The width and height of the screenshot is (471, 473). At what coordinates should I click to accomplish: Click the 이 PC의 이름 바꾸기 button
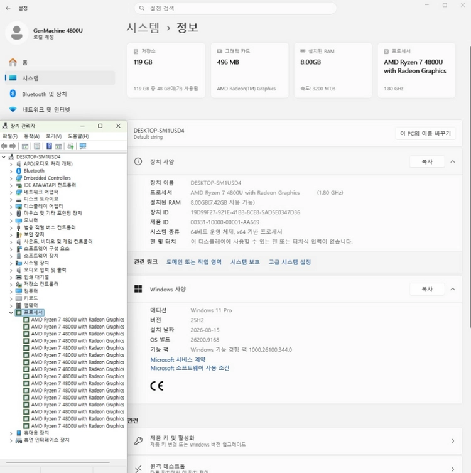click(x=425, y=133)
